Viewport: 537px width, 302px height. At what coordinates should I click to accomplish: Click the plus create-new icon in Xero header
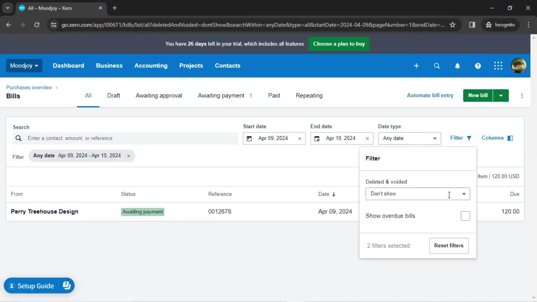(416, 66)
